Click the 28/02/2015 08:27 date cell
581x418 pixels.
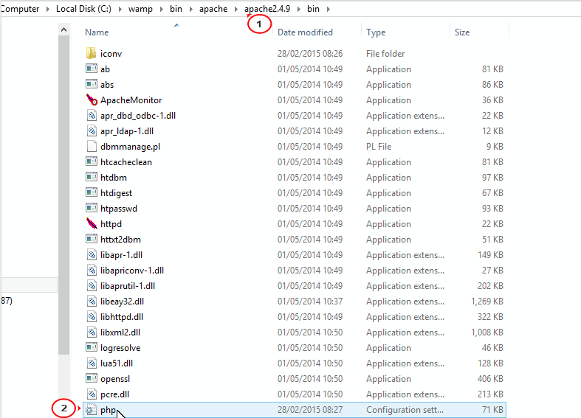(x=310, y=410)
